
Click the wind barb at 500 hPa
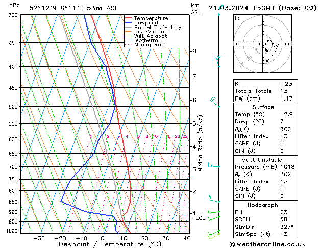pyautogui.click(x=215, y=102)
